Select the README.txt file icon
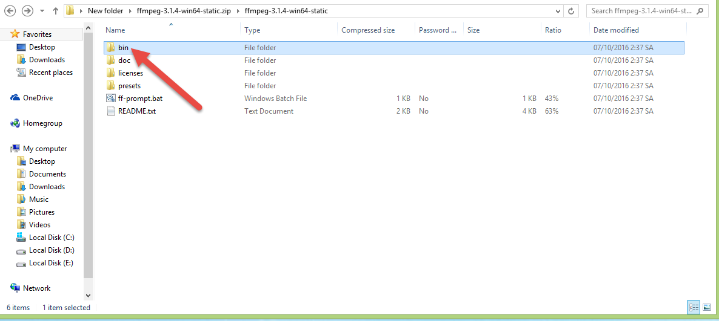719x321 pixels. [x=110, y=111]
